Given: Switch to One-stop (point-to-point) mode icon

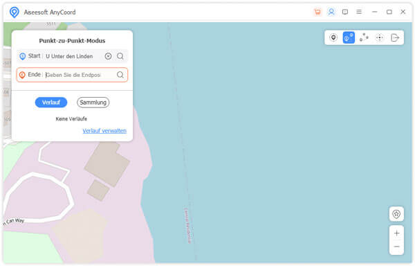Looking at the screenshot, I should click(349, 37).
